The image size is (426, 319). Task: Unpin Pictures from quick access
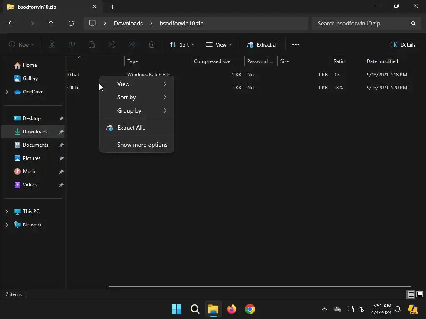pos(62,158)
